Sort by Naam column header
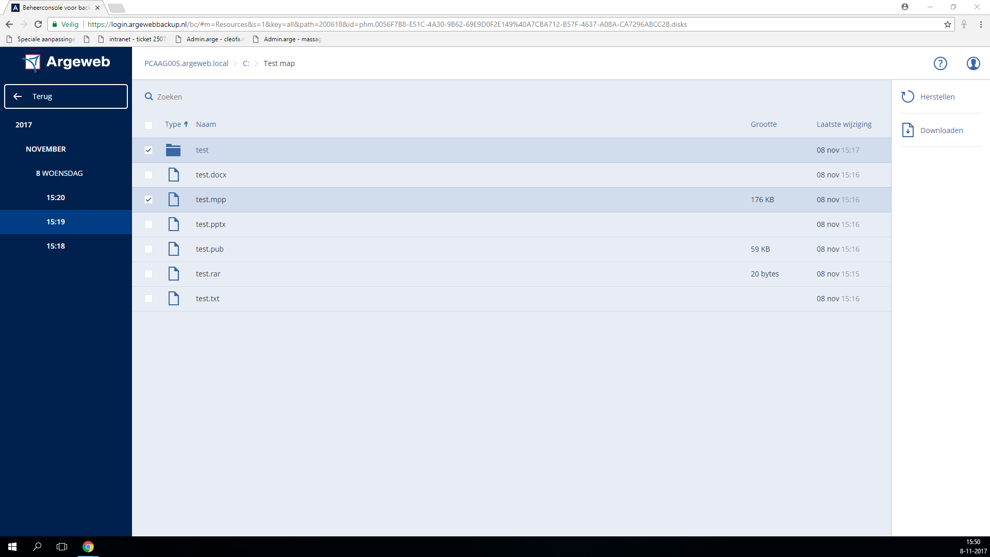Viewport: 990px width, 557px height. tap(206, 124)
